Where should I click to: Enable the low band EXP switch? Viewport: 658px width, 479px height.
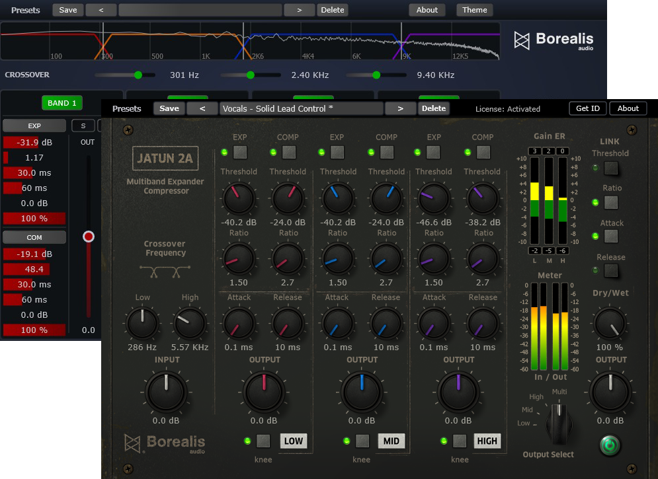240,152
